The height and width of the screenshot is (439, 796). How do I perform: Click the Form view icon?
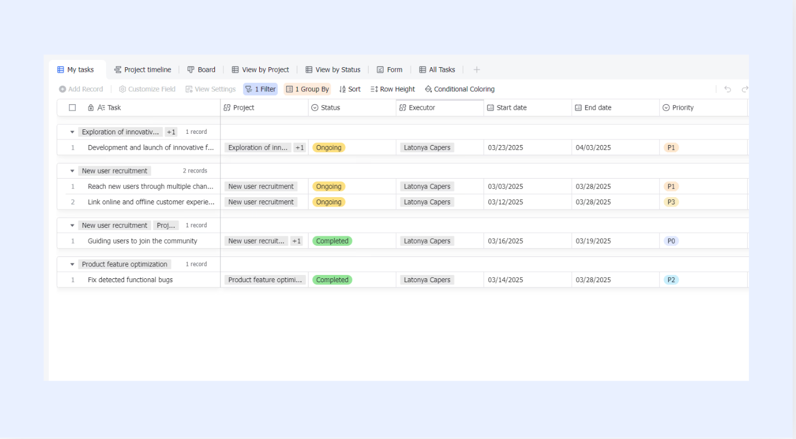tap(380, 70)
